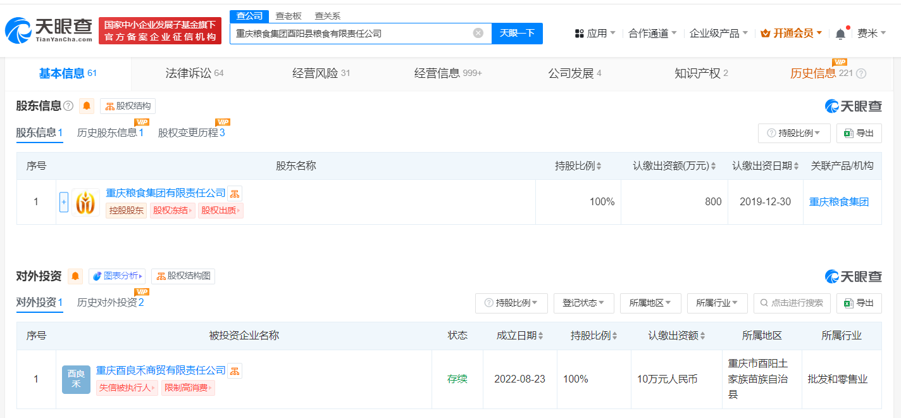Viewport: 901px width, 418px height.
Task: Click the shareholder info alert bell icon
Action: [87, 106]
